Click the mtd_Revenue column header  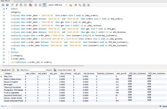tap(89, 73)
